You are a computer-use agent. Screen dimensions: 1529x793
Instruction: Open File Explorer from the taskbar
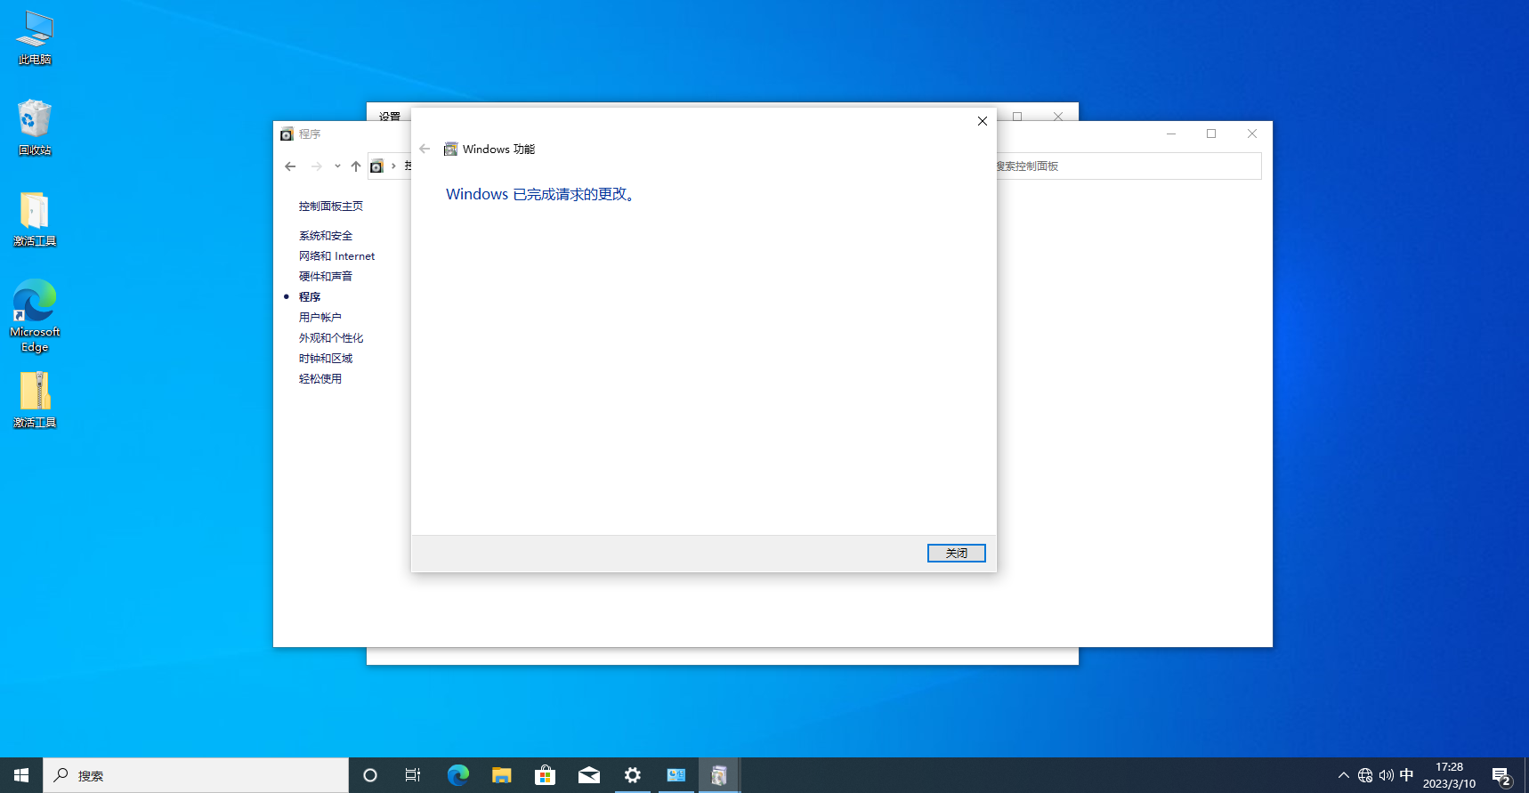pyautogui.click(x=501, y=775)
